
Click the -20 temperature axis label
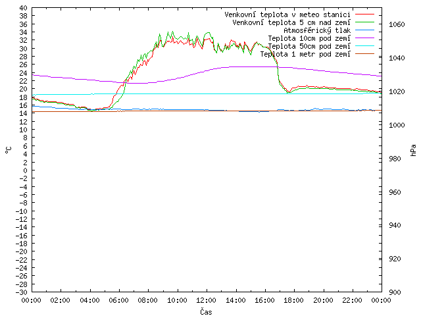tap(22, 251)
